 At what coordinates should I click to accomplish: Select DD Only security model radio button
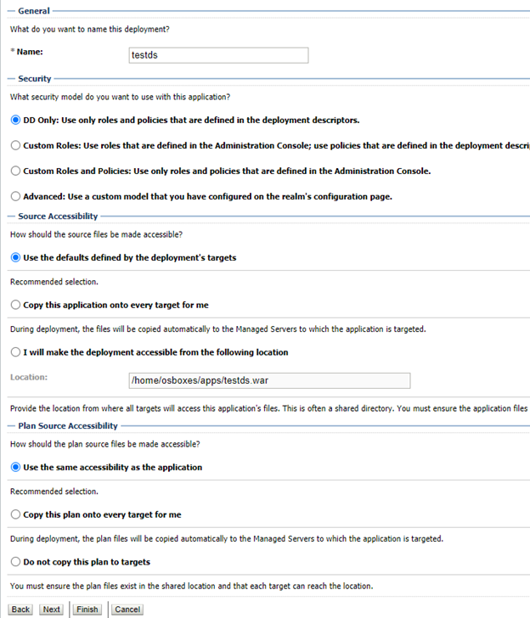point(15,120)
